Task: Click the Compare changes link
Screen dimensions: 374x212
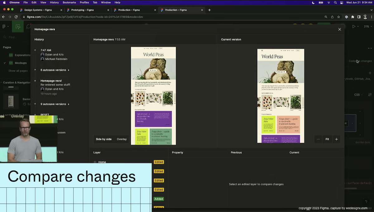Action: (360, 61)
